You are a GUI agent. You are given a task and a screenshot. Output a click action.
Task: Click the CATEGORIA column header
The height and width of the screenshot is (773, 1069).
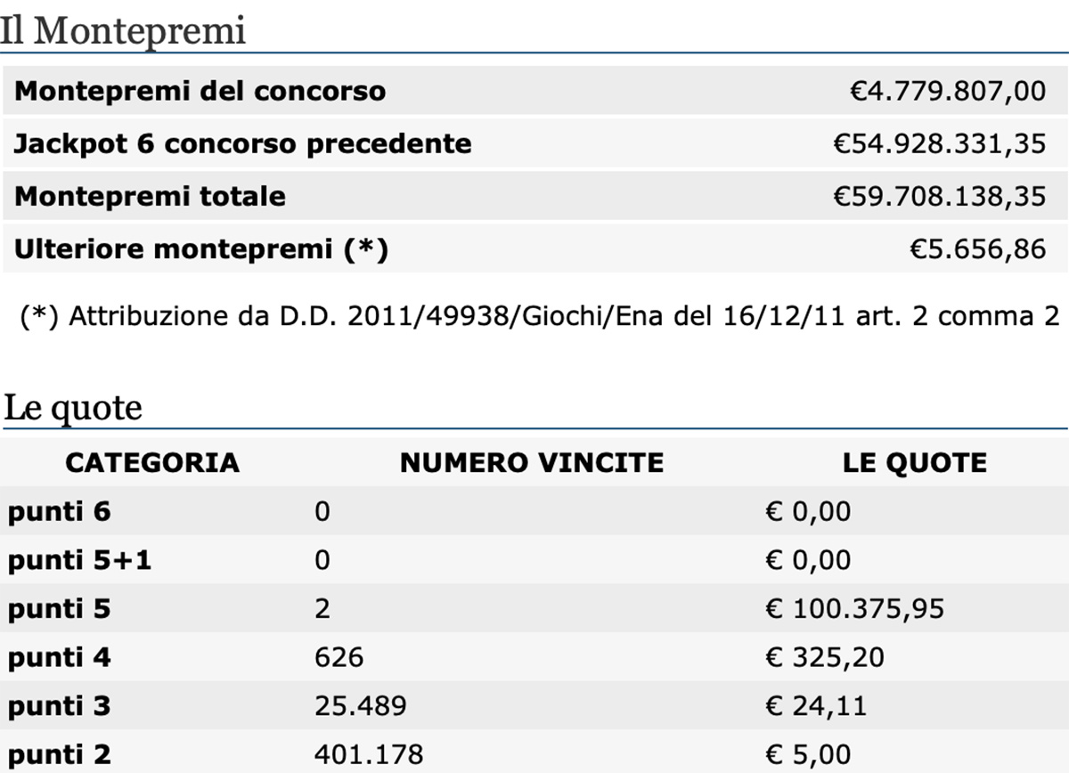pos(152,462)
